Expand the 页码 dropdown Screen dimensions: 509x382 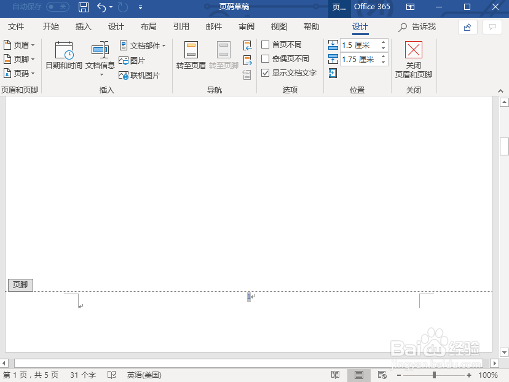click(19, 73)
